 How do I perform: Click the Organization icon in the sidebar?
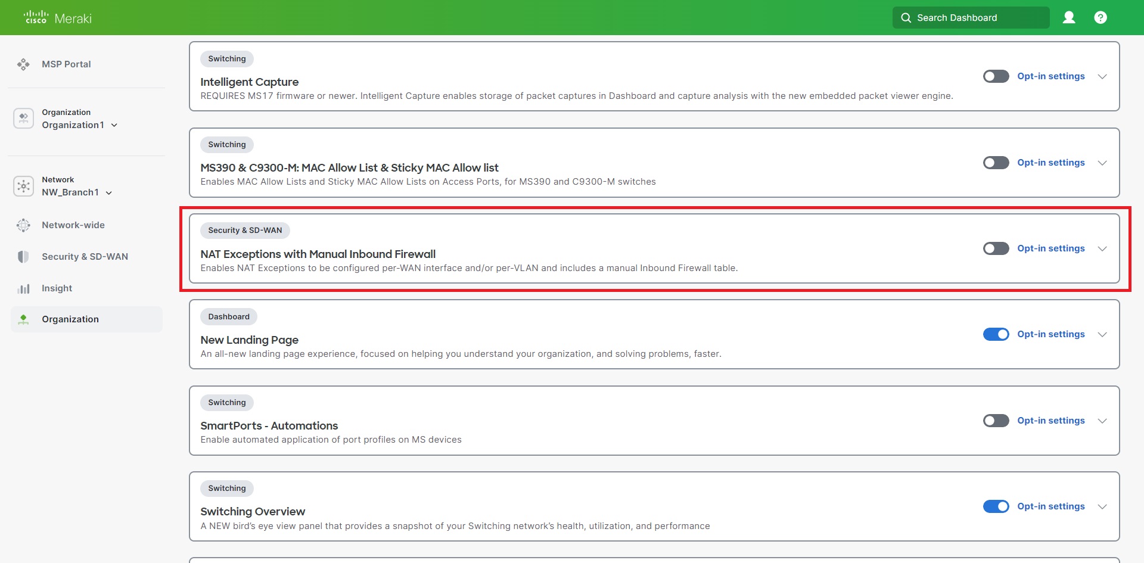coord(23,118)
